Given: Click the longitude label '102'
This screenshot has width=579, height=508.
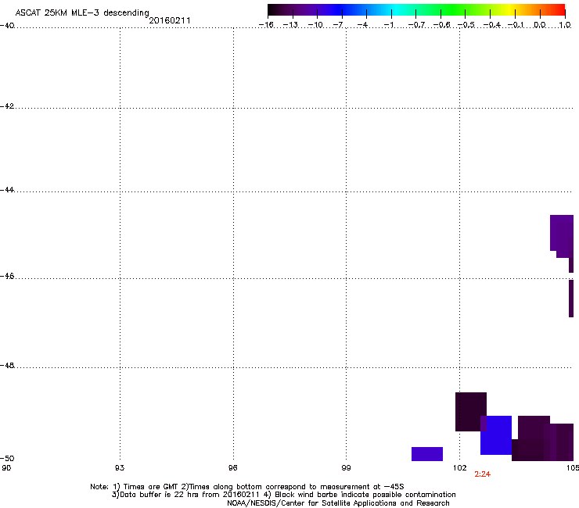Looking at the screenshot, I should (460, 468).
